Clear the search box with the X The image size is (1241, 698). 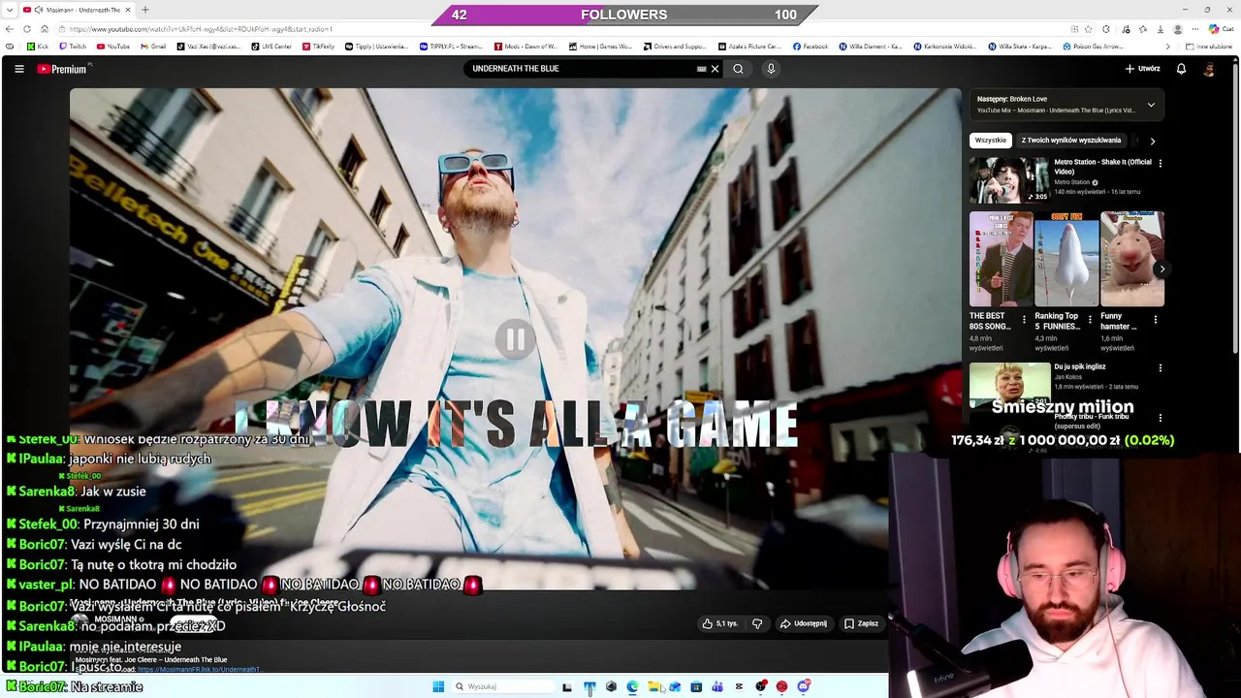point(715,69)
